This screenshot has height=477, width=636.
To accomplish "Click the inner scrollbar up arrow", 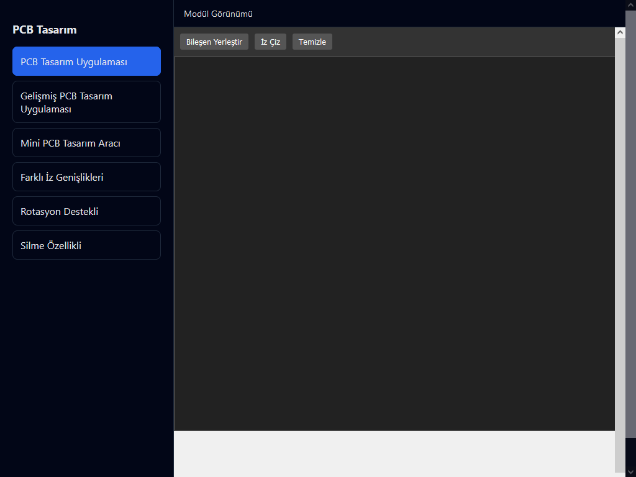I will click(620, 32).
